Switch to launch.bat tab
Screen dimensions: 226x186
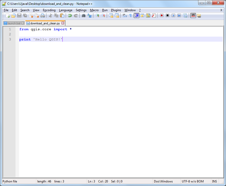(14, 23)
